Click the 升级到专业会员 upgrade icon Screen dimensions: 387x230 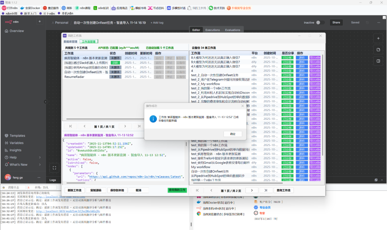[229, 8]
